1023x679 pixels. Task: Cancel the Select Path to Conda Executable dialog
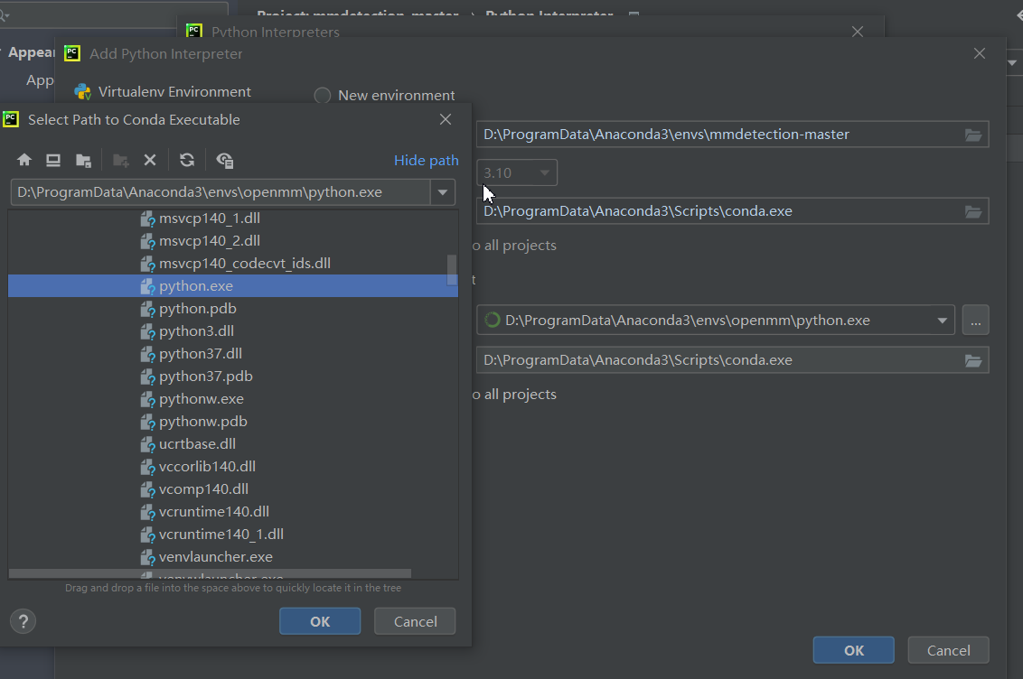coord(415,621)
